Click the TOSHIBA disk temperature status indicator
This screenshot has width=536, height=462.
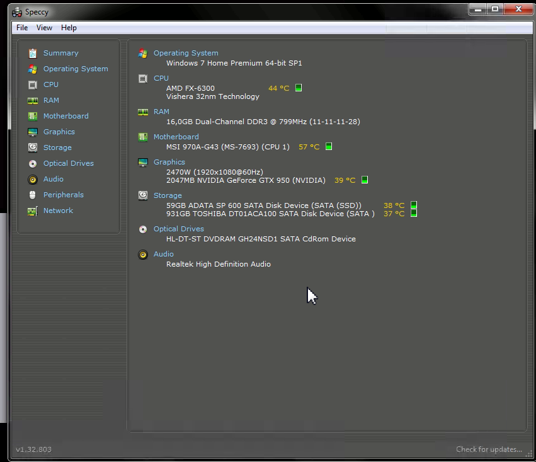click(414, 214)
